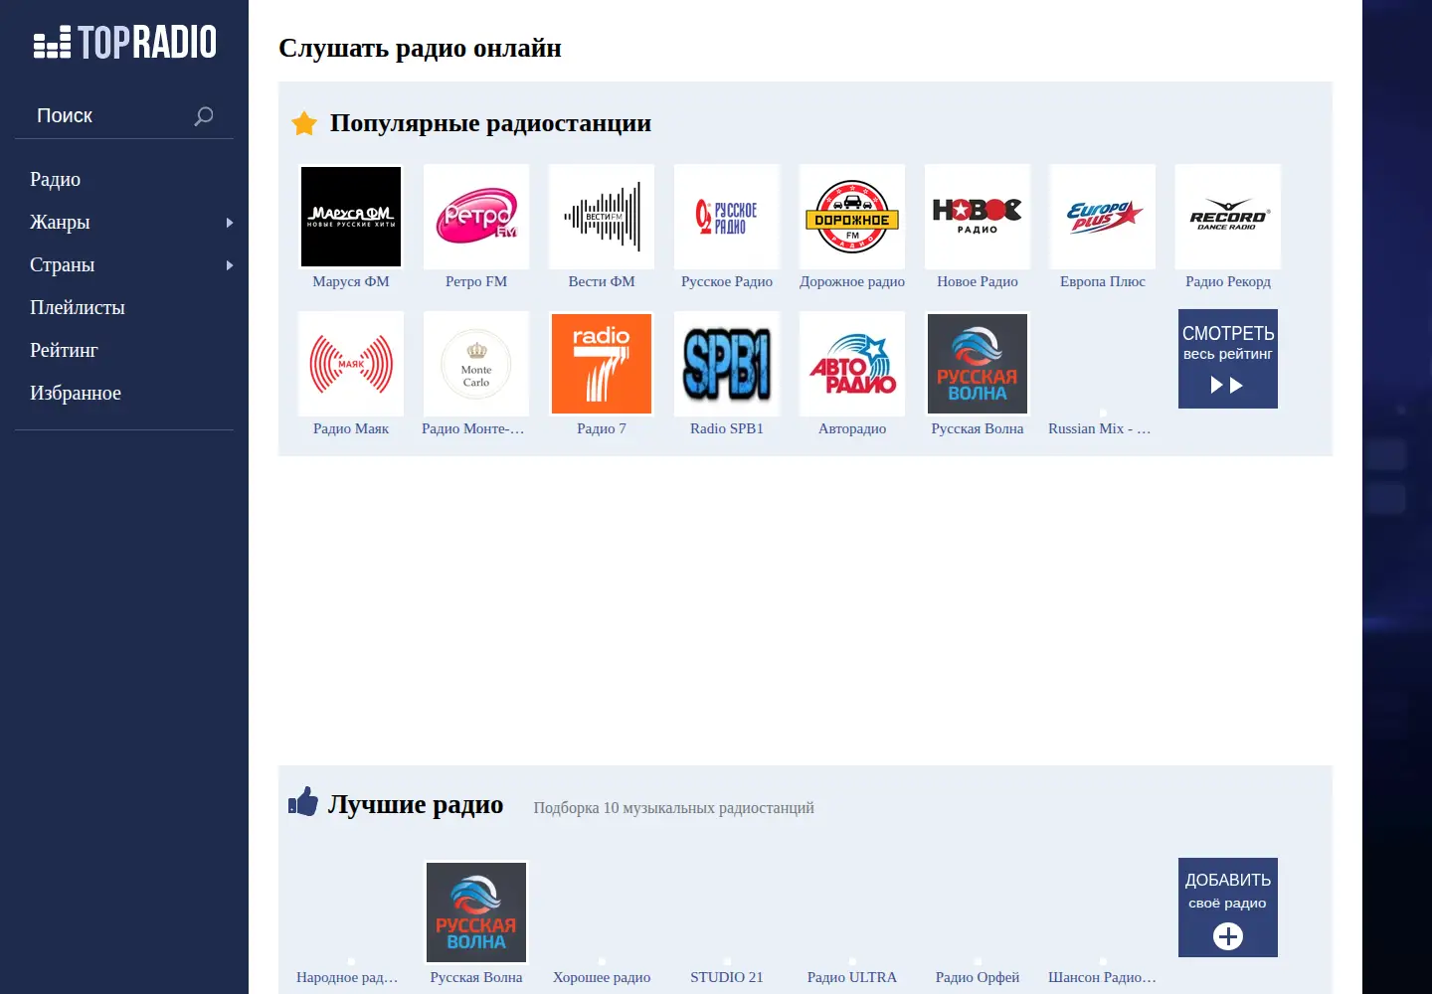Click the thumbs-up icon beside Лучшие радио
The width and height of the screenshot is (1432, 994).
click(303, 801)
